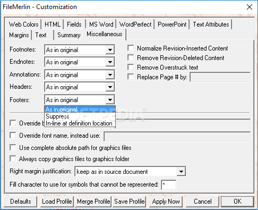Select the Margins tab
This screenshot has height=210, width=258.
click(19, 35)
